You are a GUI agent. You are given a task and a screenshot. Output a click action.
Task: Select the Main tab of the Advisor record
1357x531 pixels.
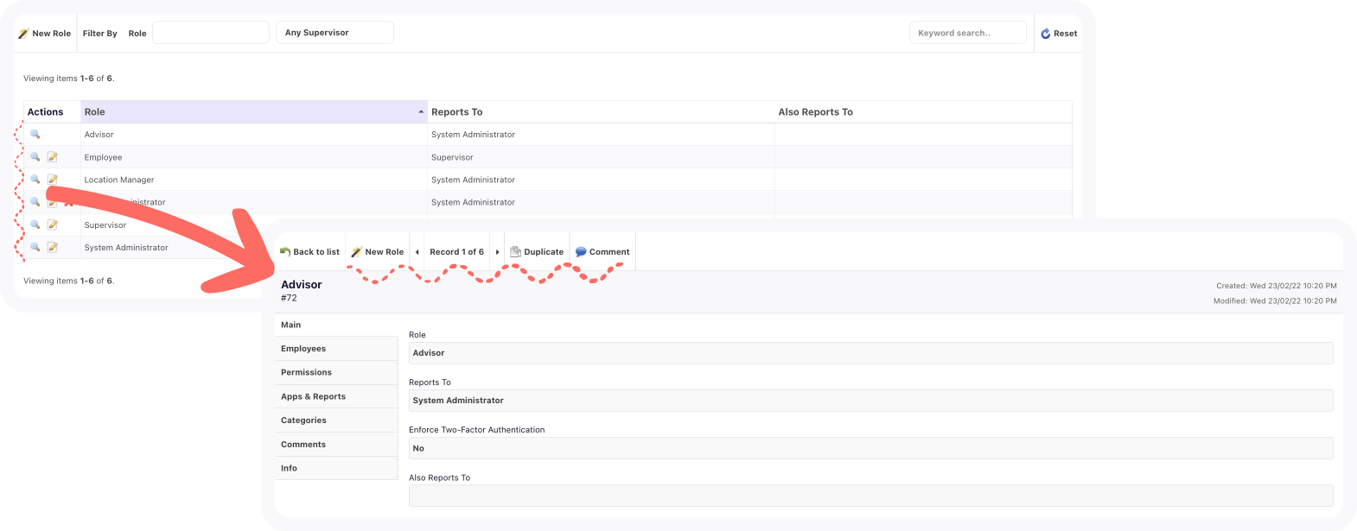(x=336, y=325)
